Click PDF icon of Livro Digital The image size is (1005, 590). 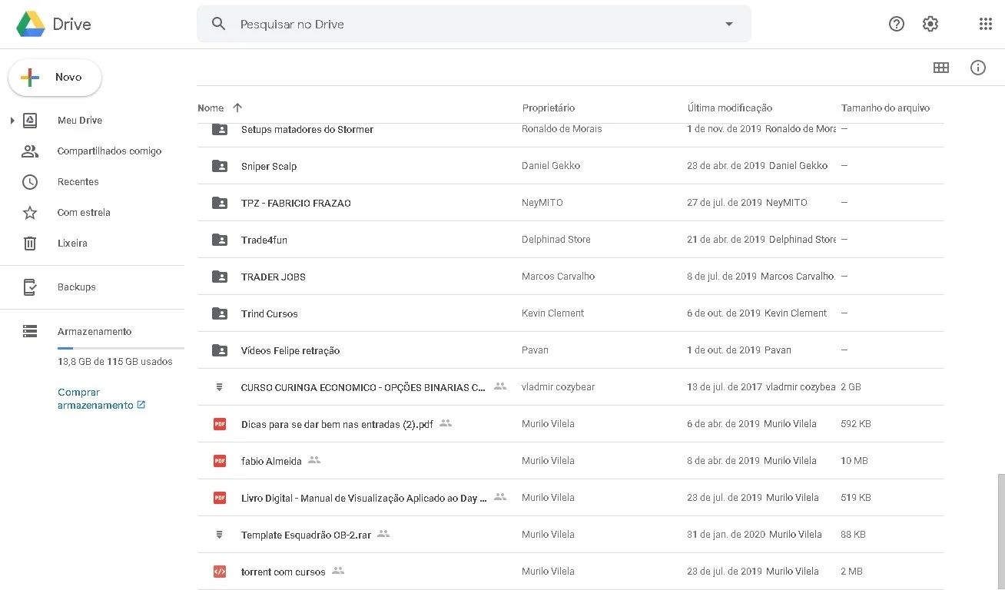(220, 498)
